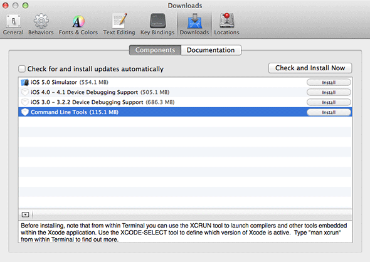
Task: Click the description text about XCRUN tool
Action: coord(184,233)
